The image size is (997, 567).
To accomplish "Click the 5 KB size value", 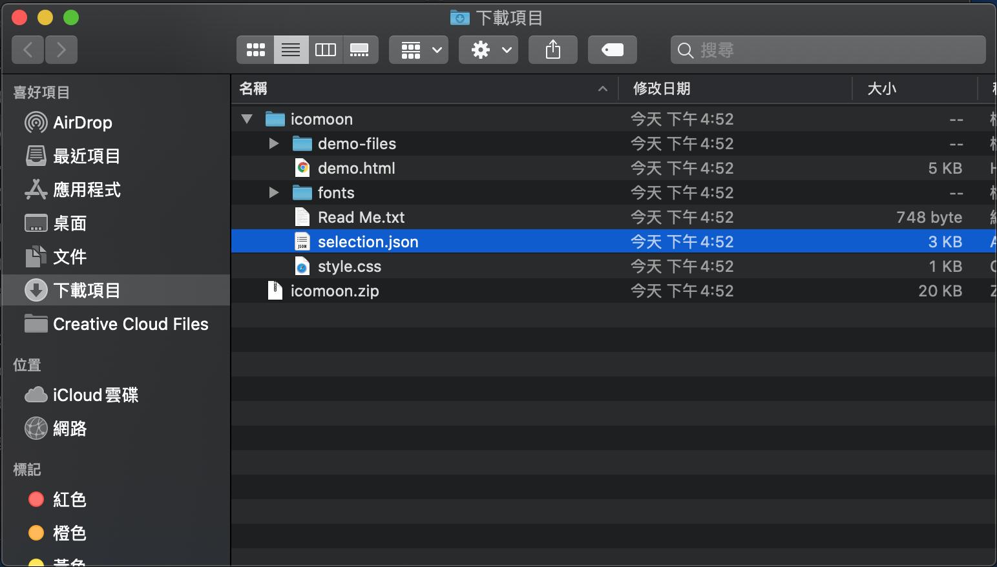I will [945, 169].
